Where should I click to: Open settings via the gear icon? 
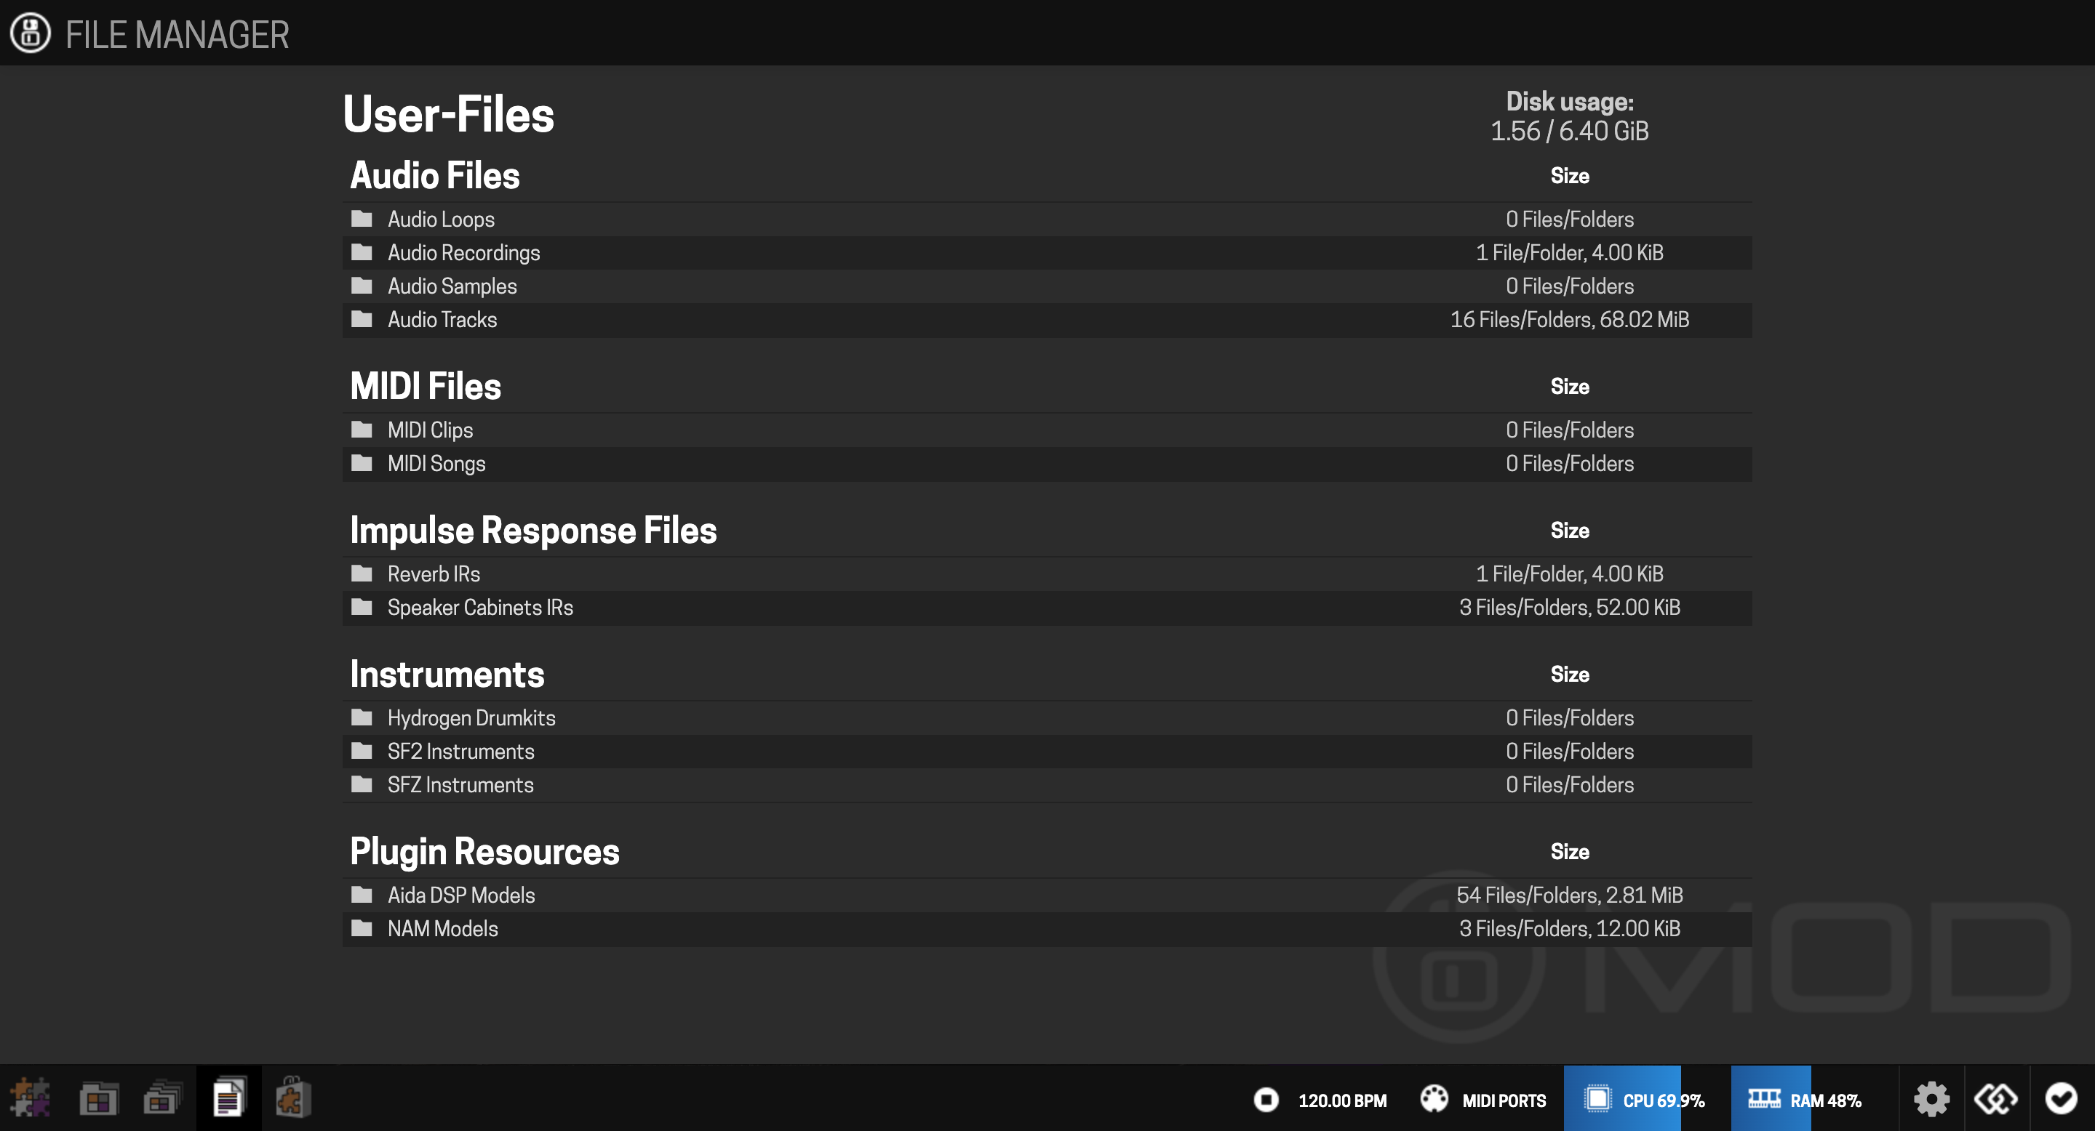[x=1931, y=1099]
